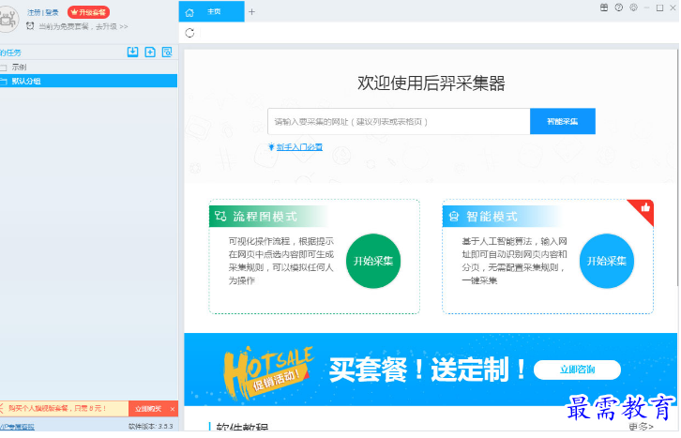Click the refresh page icon
The width and height of the screenshot is (681, 438).
(189, 33)
